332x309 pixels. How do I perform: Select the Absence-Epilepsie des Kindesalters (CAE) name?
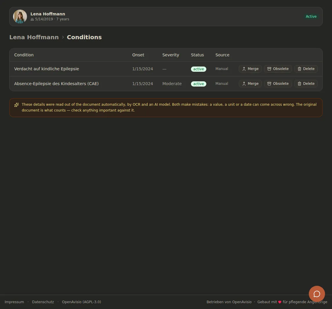56,84
